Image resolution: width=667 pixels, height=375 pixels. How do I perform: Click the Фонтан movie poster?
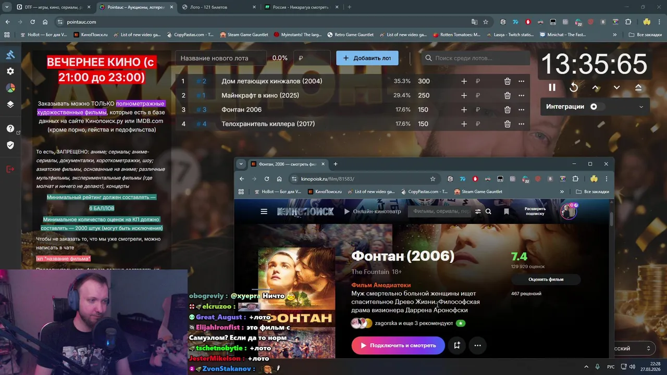297,302
